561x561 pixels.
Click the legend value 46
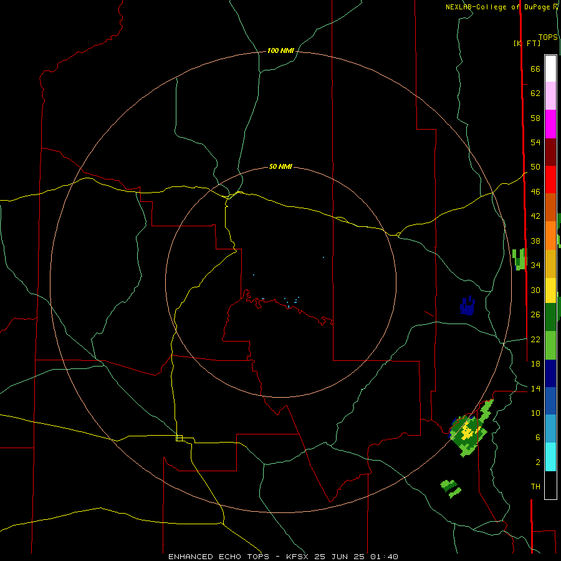[535, 192]
